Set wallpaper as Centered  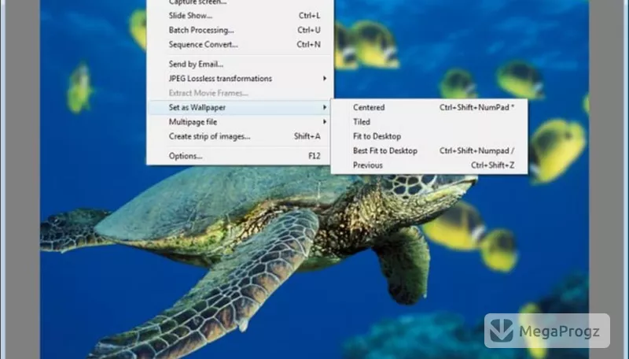pyautogui.click(x=429, y=107)
